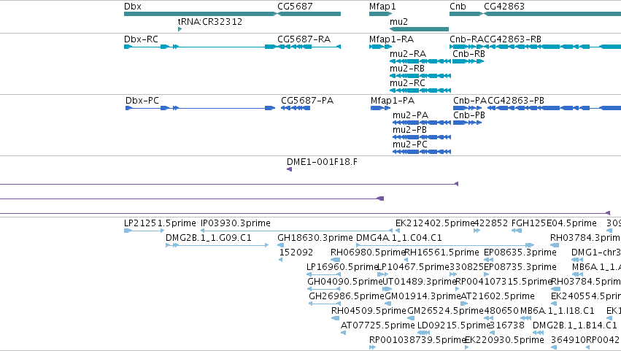Select the AT21602.5prime EST label
Image resolution: width=621 pixels, height=351 pixels.
tap(498, 297)
